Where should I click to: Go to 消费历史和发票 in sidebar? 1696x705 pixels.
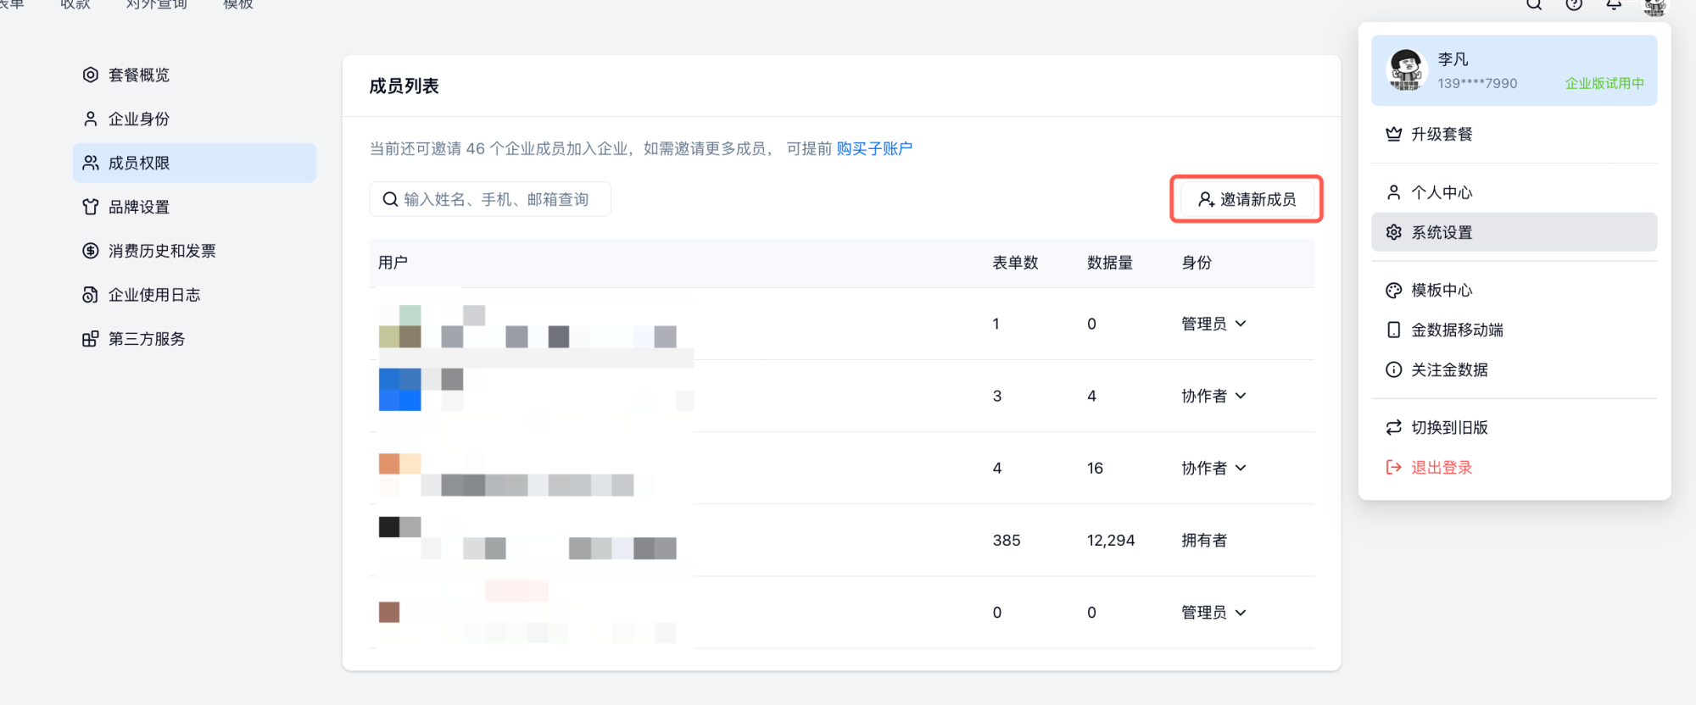(162, 251)
